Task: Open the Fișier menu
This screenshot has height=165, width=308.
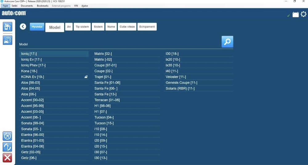Action: 5,6
